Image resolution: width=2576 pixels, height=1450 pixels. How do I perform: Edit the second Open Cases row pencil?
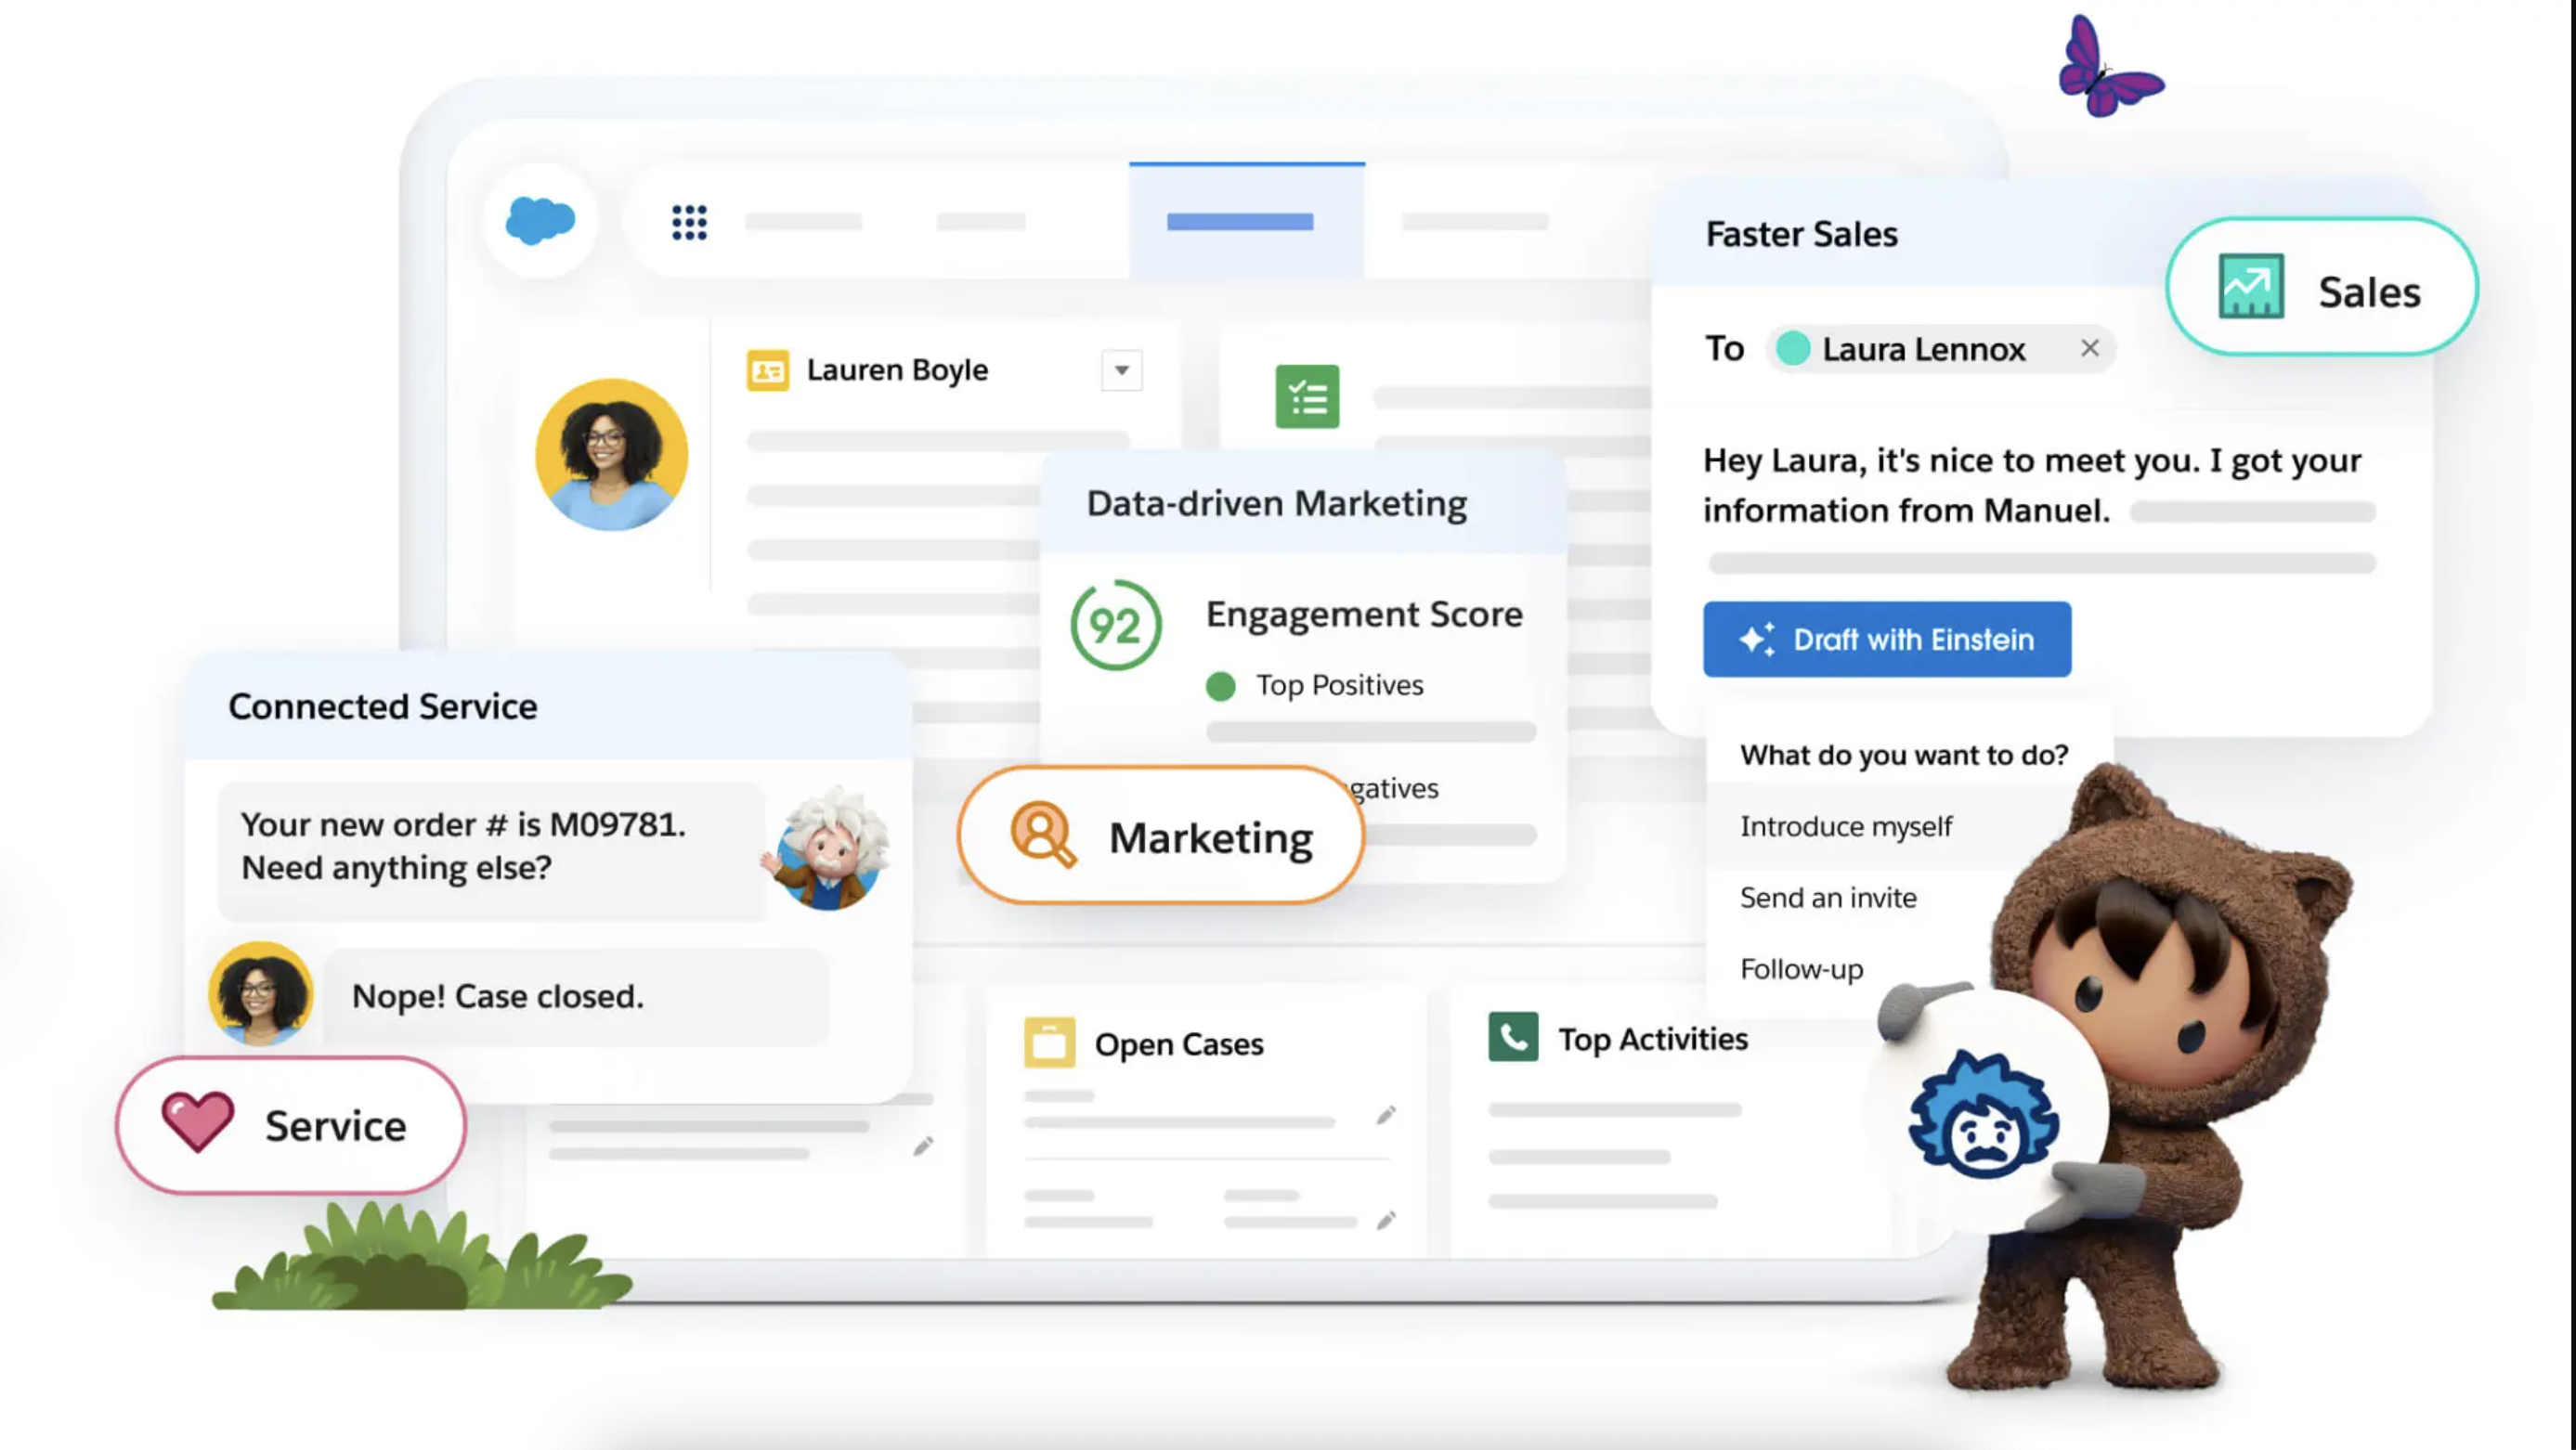(1385, 1220)
